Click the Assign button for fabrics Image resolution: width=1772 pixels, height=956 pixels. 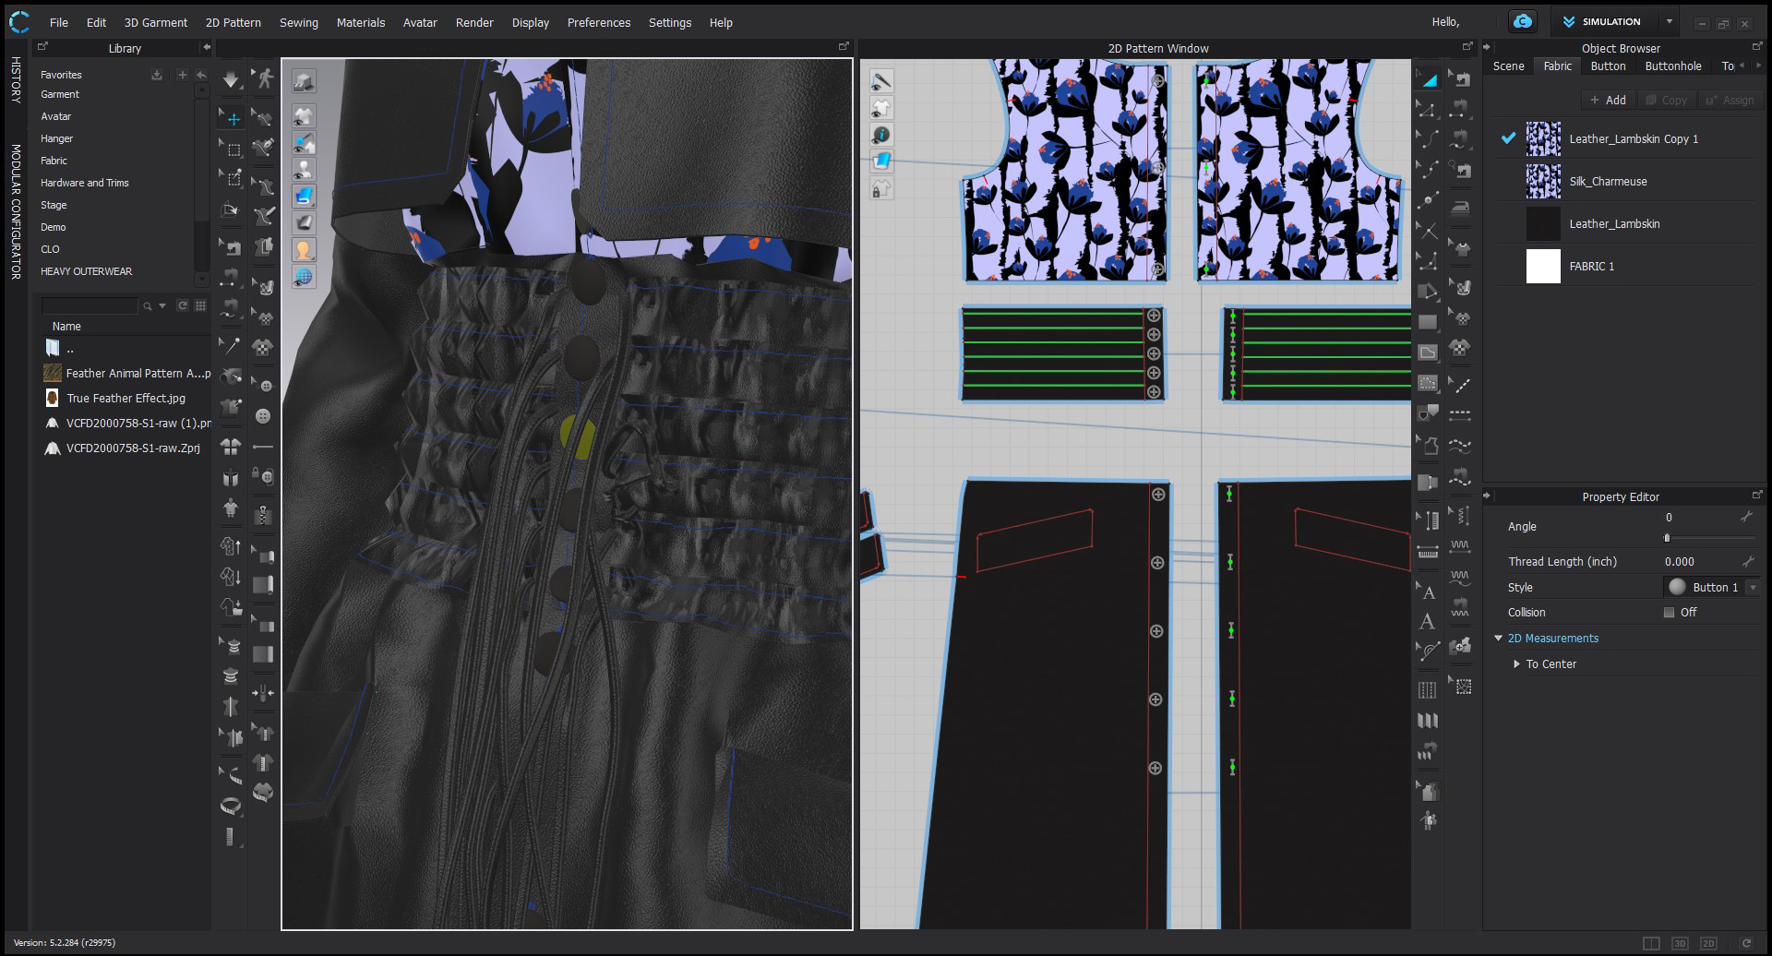(x=1733, y=100)
